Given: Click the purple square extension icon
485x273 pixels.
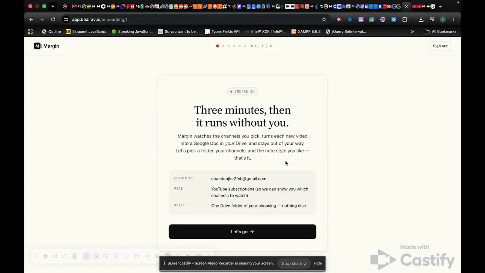Looking at the screenshot, I should tap(361, 19).
